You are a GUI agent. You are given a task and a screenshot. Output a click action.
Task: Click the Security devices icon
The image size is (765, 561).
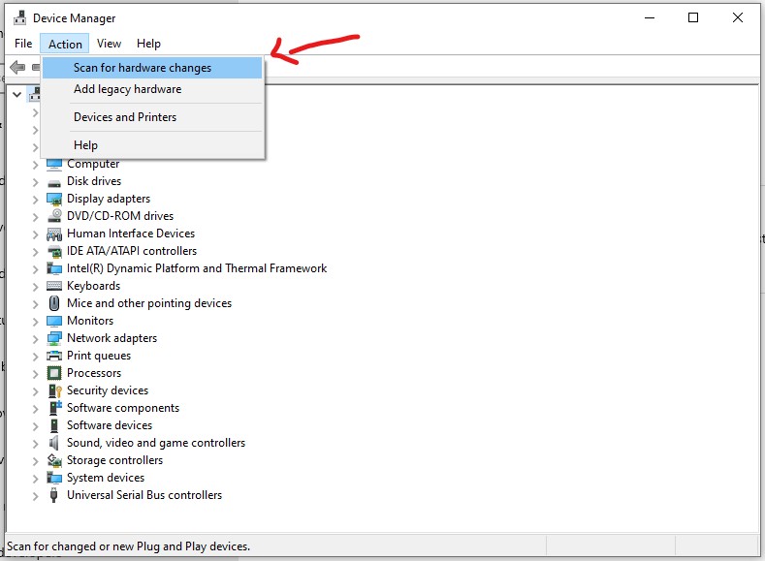click(x=54, y=390)
